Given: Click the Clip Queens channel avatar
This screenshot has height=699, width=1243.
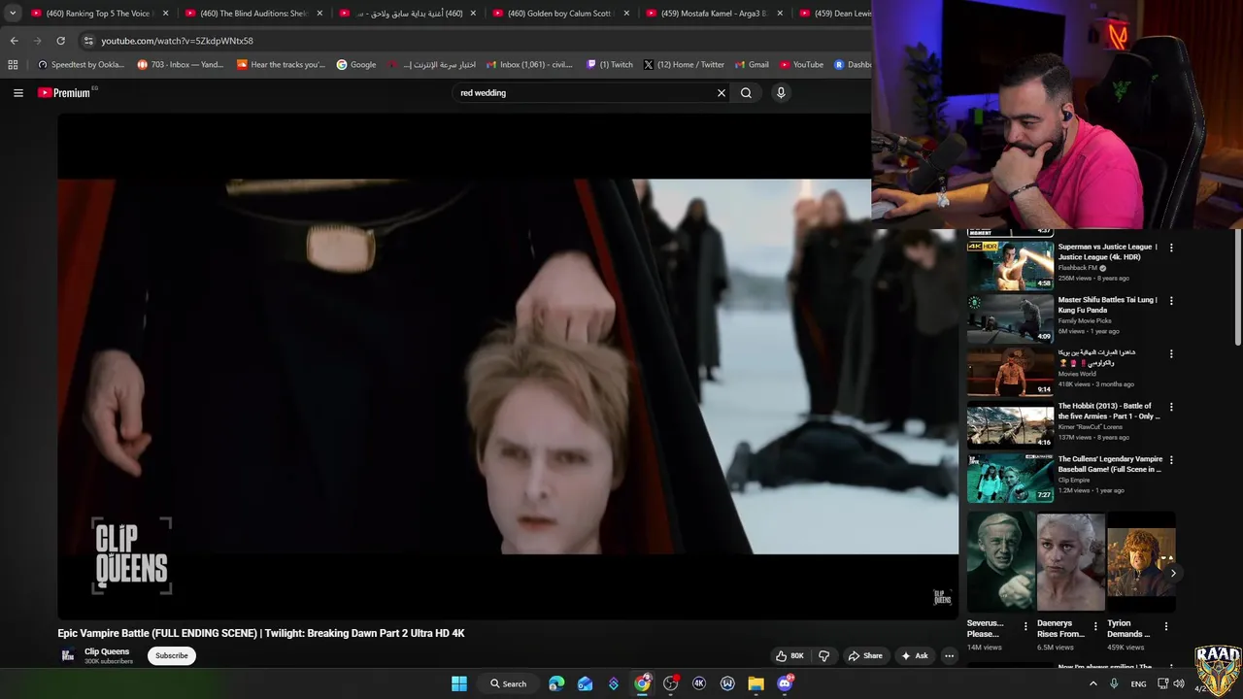Looking at the screenshot, I should pos(68,655).
